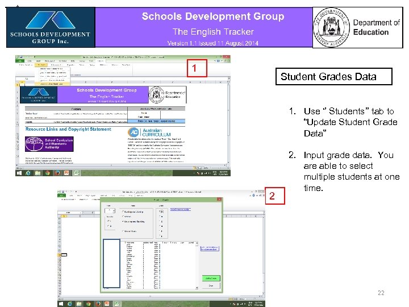Select the active add-in ribbon tab in the upper Excel window
This screenshot has width=409, height=307.
click(x=101, y=61)
